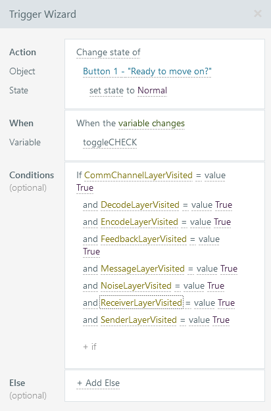Change True value of NoiseLayerVisited condition
This screenshot has height=411, width=271.
point(216,285)
